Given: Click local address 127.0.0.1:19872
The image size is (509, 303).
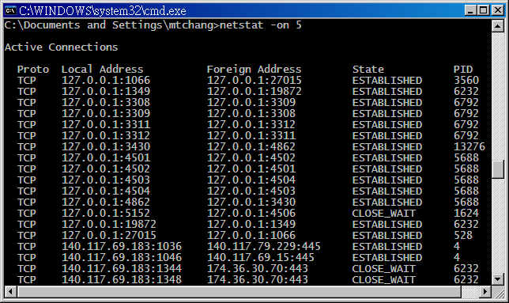Looking at the screenshot, I should pyautogui.click(x=109, y=224).
